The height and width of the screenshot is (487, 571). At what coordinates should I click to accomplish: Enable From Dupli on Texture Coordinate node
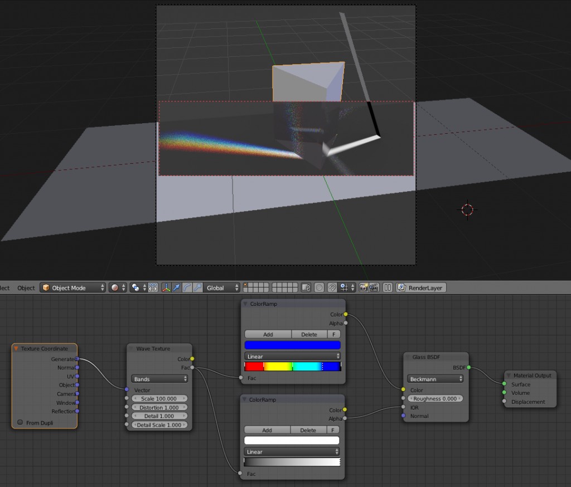(x=21, y=422)
